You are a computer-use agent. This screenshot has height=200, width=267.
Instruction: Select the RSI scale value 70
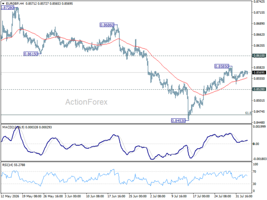point(255,172)
